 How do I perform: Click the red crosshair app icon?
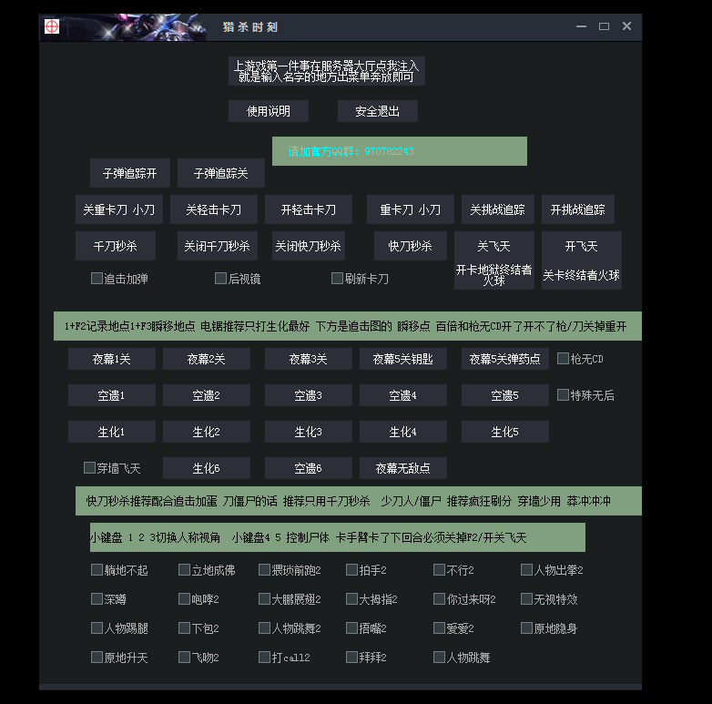point(52,26)
